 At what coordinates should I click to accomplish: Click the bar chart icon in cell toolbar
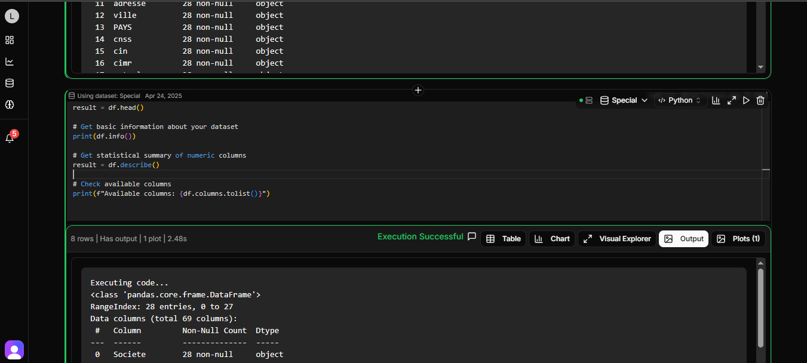pos(716,100)
